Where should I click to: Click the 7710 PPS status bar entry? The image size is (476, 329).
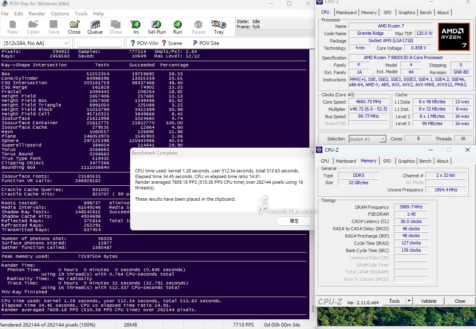tap(243, 325)
